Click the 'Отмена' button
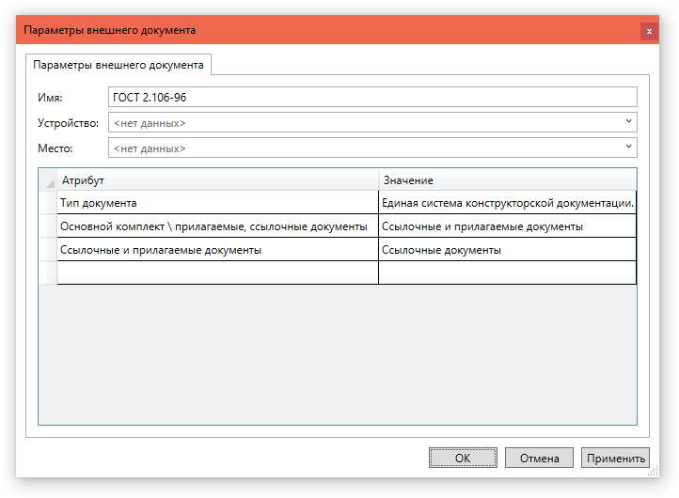 coord(539,459)
